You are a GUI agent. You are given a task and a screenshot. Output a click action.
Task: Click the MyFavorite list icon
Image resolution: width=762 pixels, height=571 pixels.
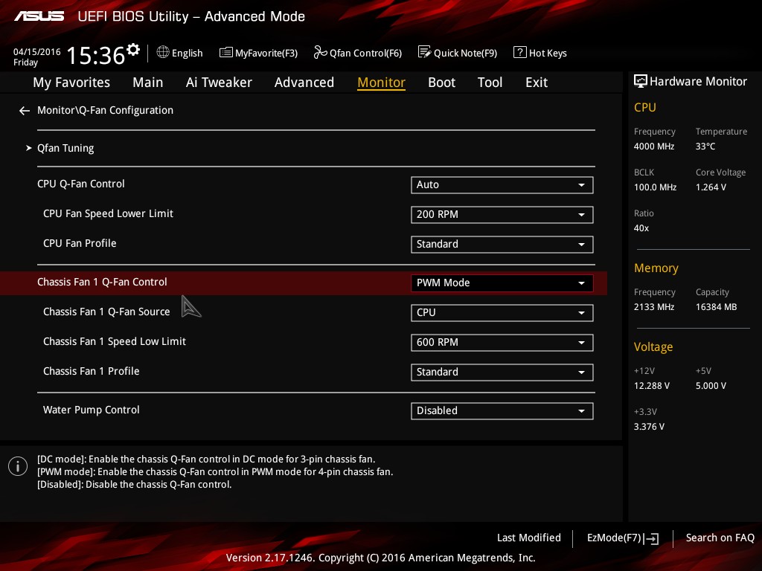click(x=226, y=53)
